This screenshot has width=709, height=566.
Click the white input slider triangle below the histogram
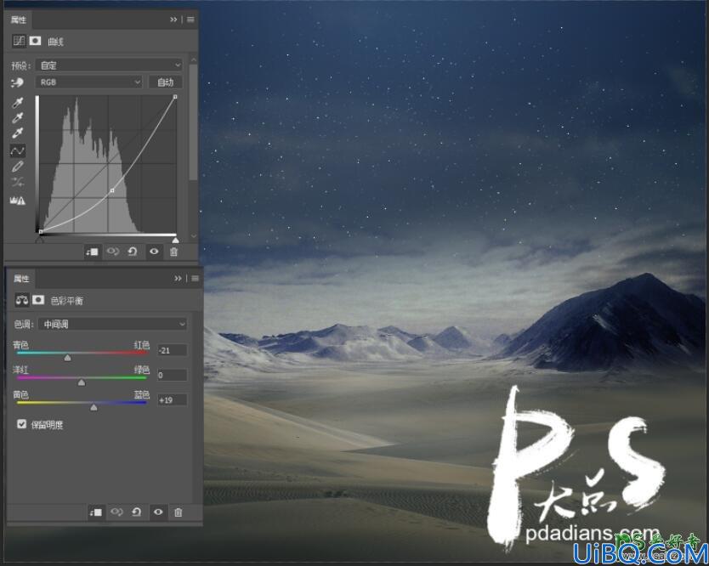(175, 240)
